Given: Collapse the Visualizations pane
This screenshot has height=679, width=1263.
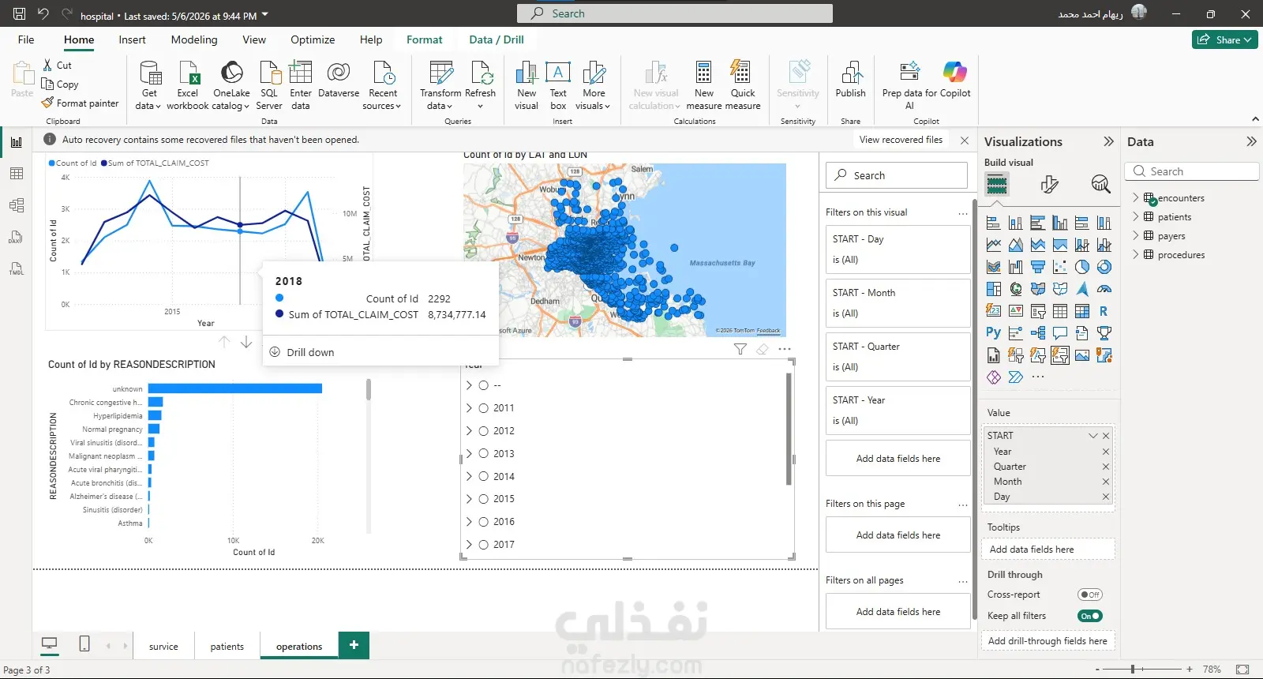Looking at the screenshot, I should tap(1108, 141).
